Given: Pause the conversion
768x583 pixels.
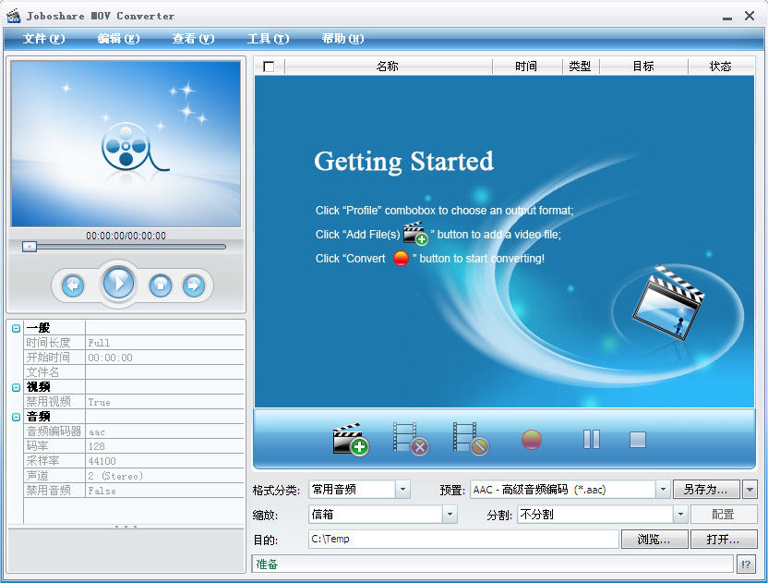Looking at the screenshot, I should (592, 440).
